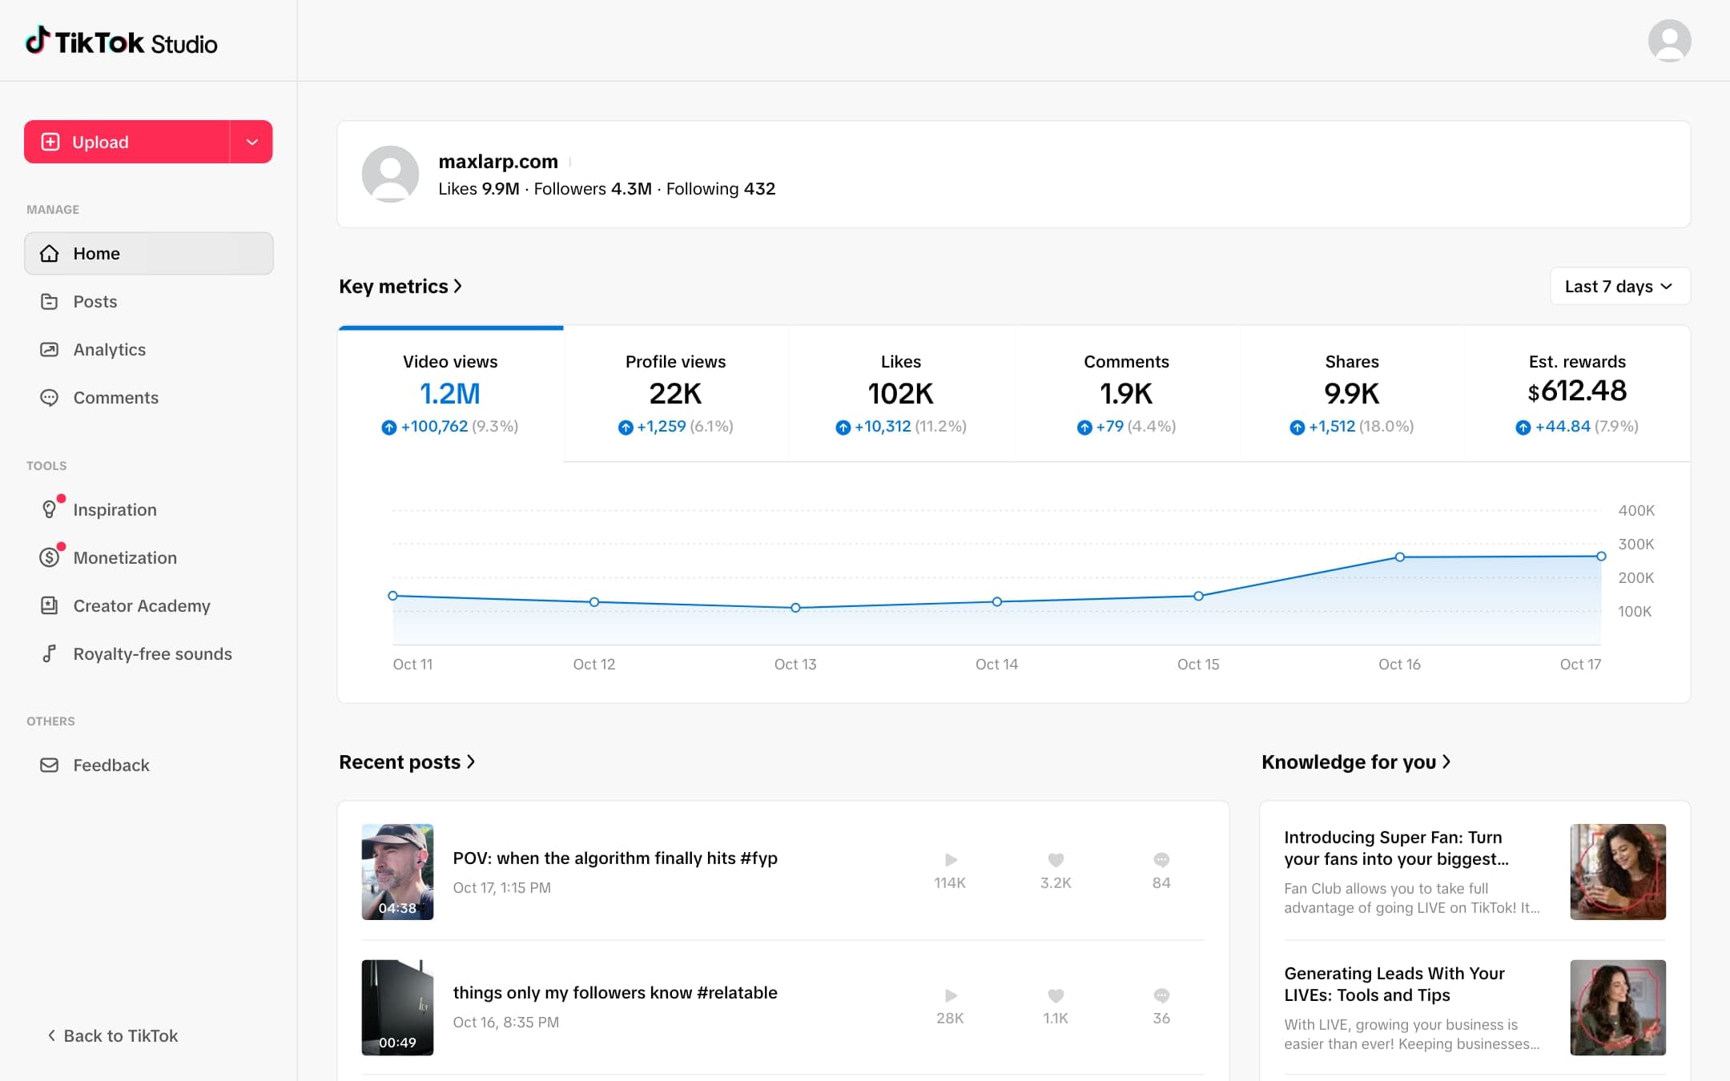1730x1081 pixels.
Task: Select the Comments metric tab
Action: click(x=1126, y=393)
